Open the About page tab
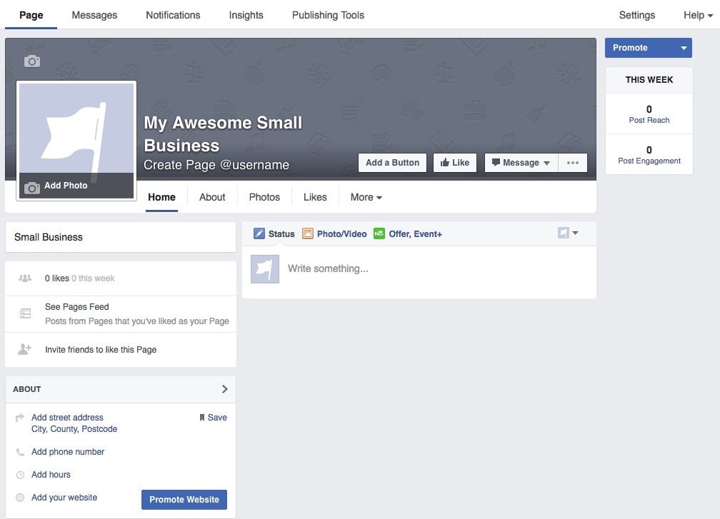 click(x=212, y=197)
